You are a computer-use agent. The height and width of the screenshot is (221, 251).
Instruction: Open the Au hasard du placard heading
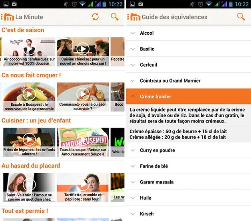31,166
